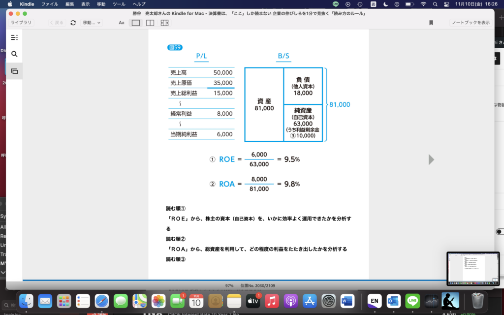The image size is (504, 315).
Task: Open the ファイル menu
Action: 49,4
